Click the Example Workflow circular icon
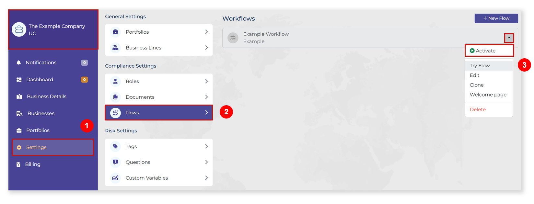This screenshot has height=204, width=534. [x=233, y=38]
